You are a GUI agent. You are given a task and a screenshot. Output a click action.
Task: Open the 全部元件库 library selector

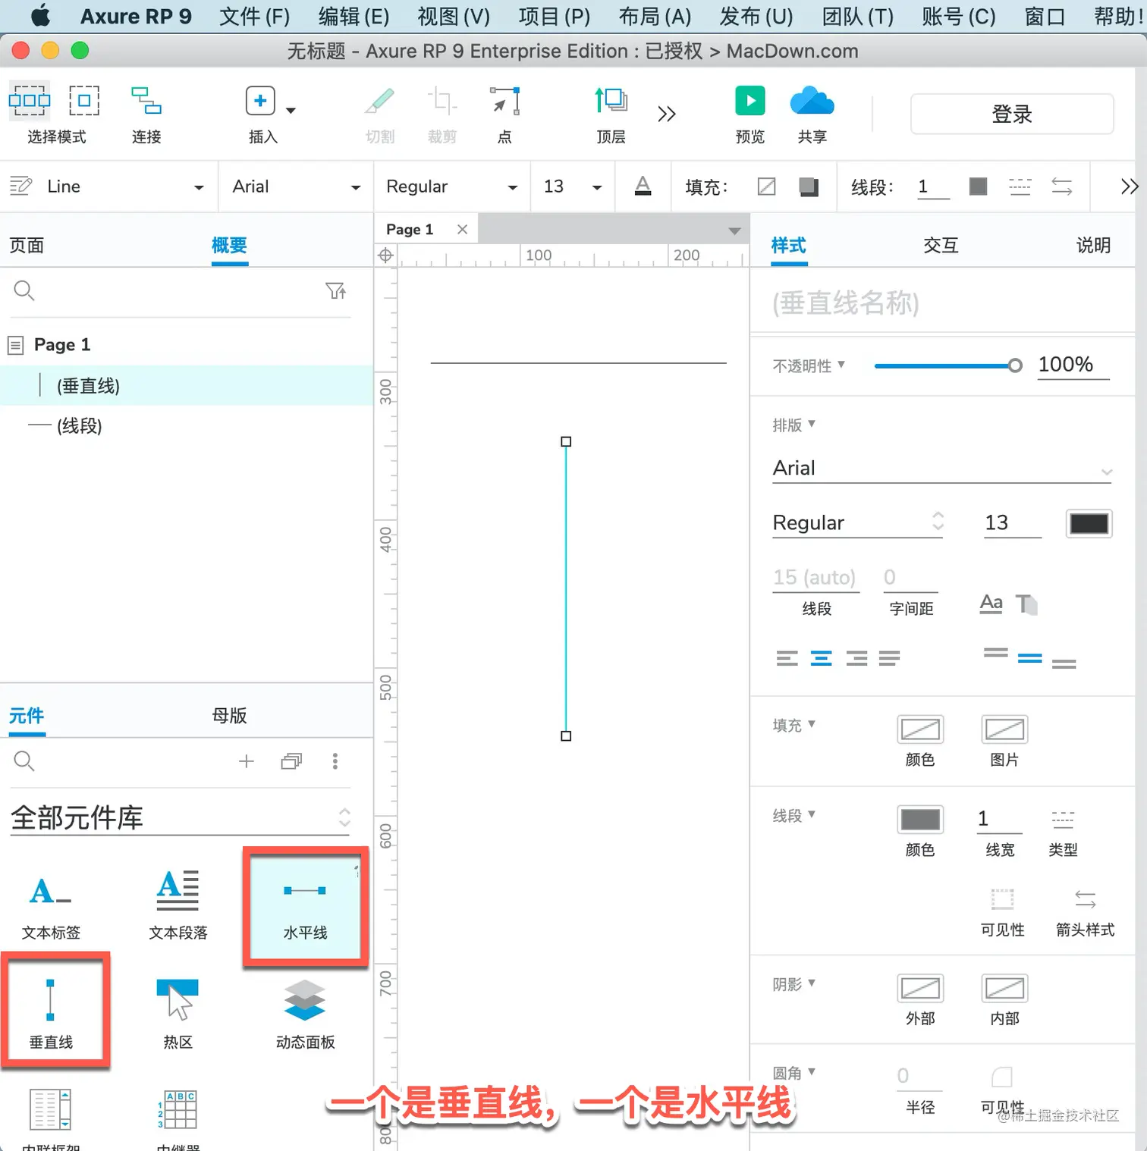point(181,818)
